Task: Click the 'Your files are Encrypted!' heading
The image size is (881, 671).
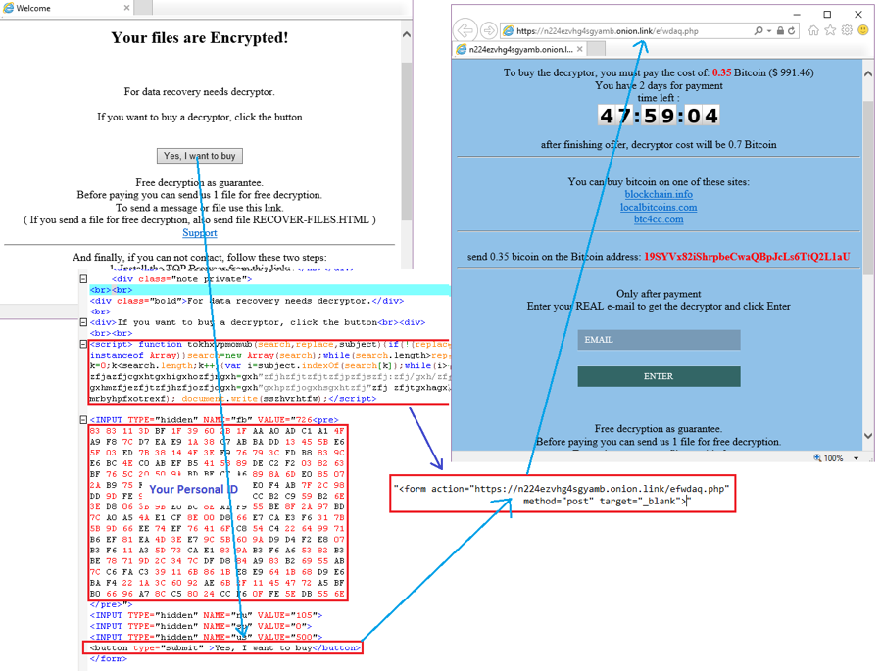Action: 200,37
